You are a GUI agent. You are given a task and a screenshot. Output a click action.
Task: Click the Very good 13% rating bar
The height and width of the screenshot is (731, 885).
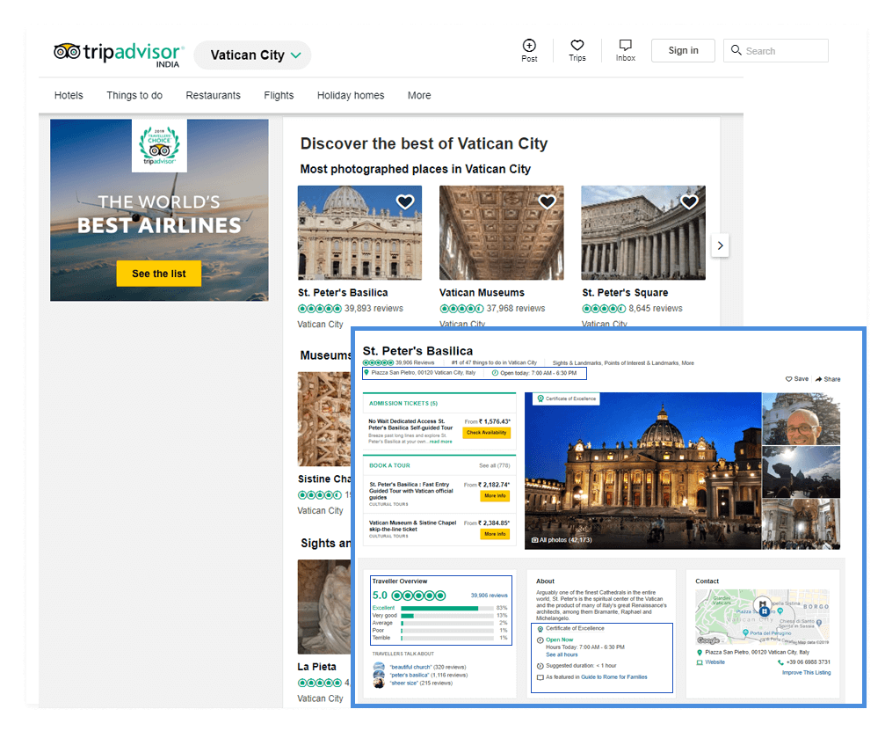(447, 616)
